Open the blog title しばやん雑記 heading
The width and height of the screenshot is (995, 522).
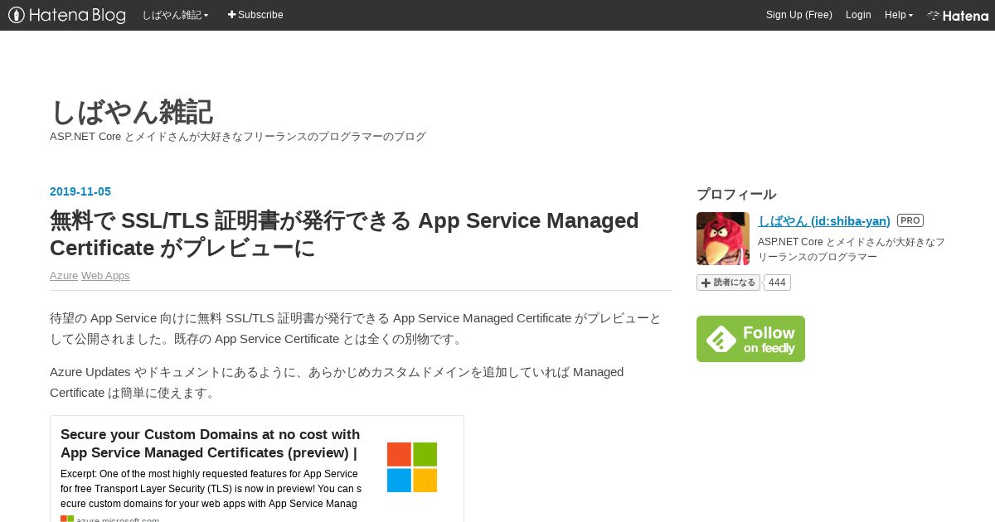(132, 112)
